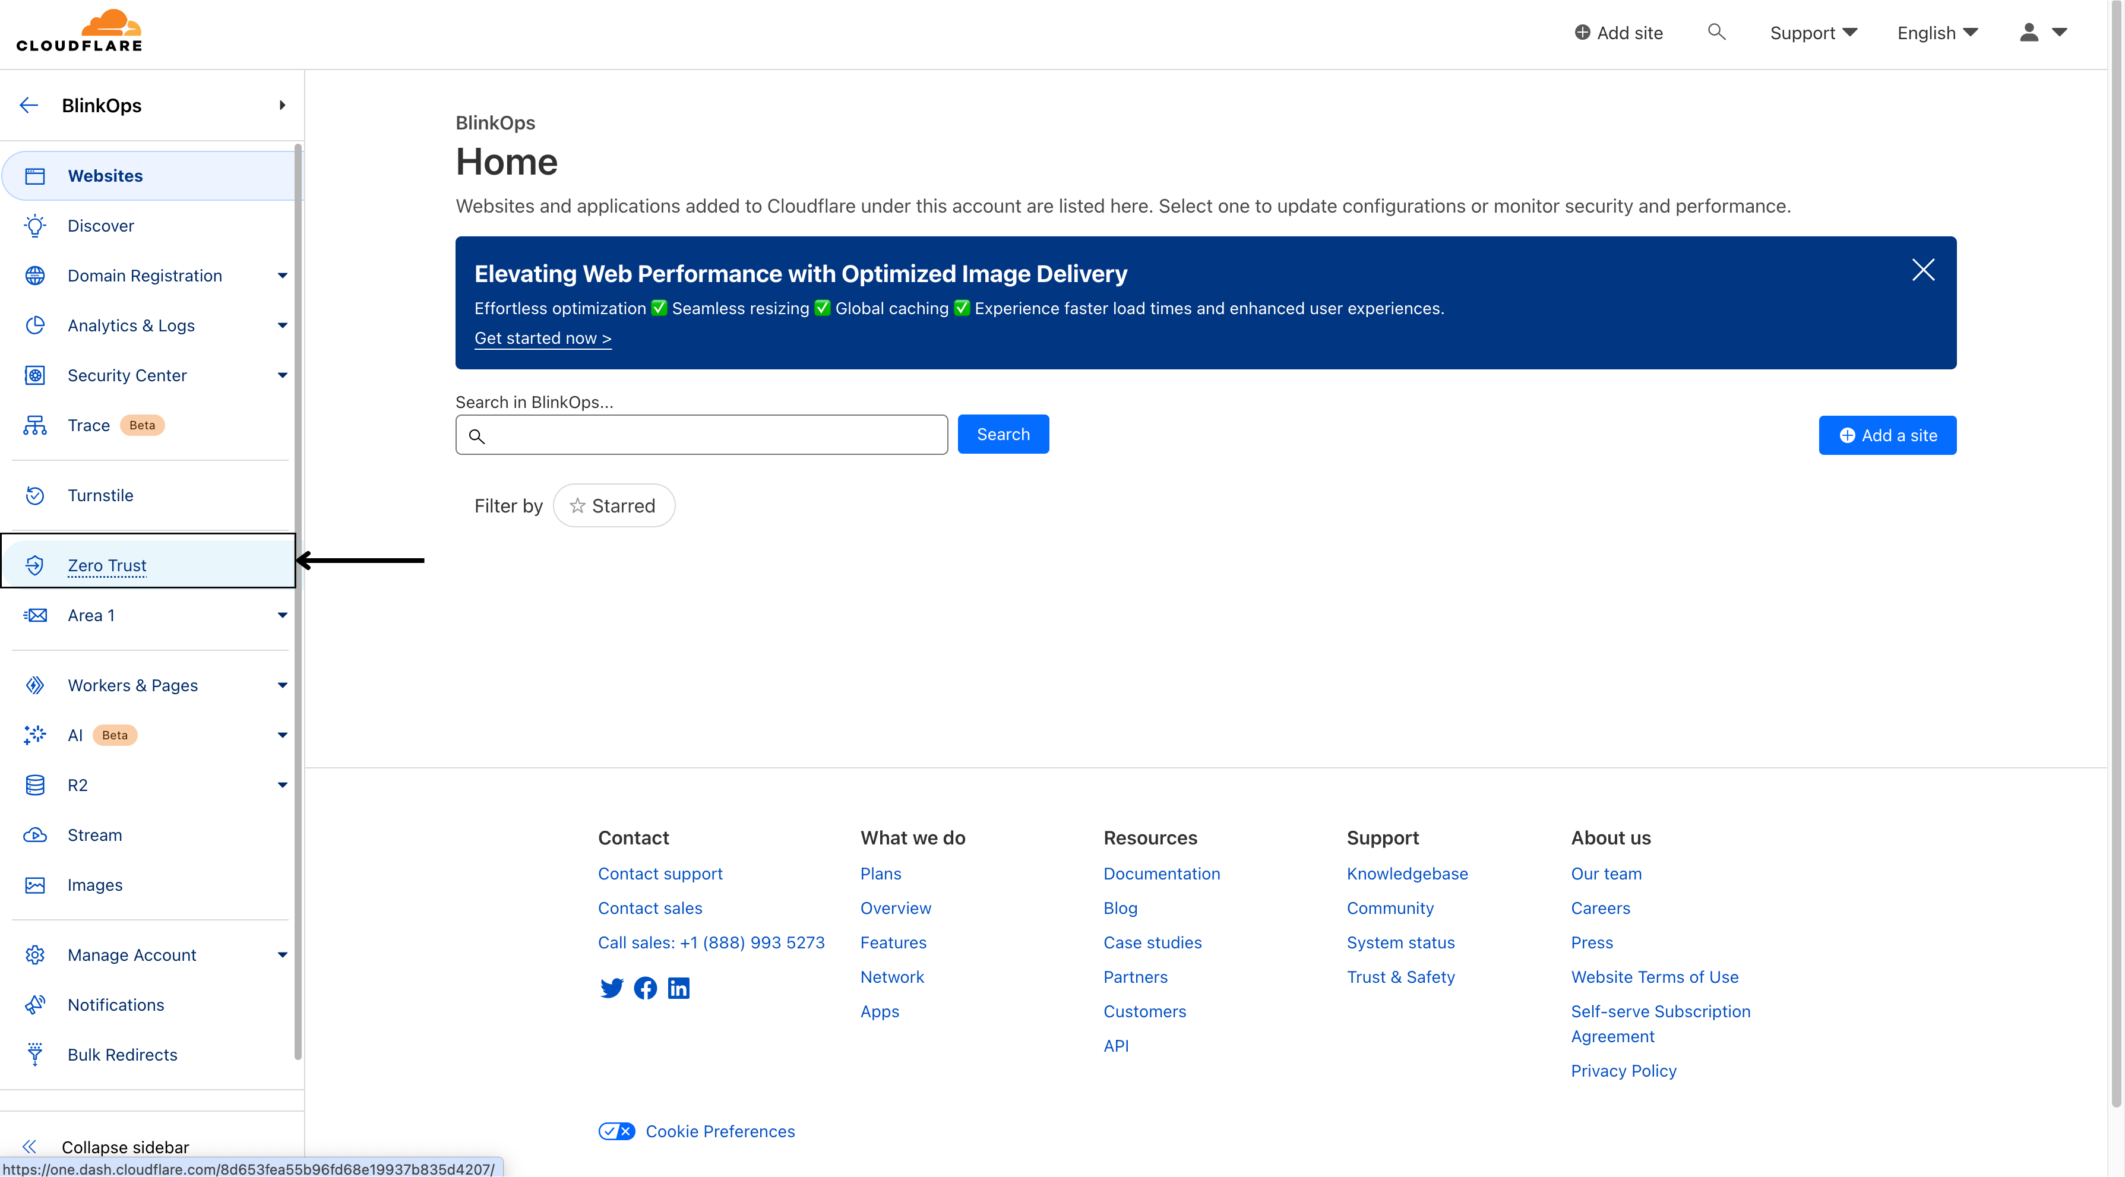Follow the Get started now link

click(x=543, y=338)
